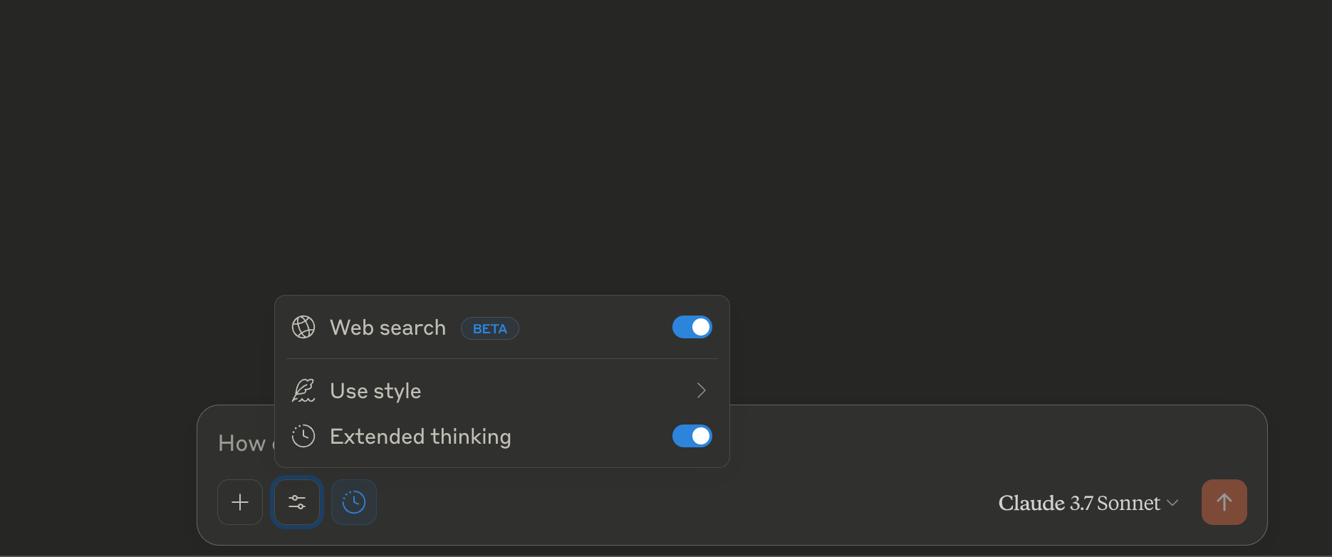Click the blue extended thinking clock button

[354, 502]
